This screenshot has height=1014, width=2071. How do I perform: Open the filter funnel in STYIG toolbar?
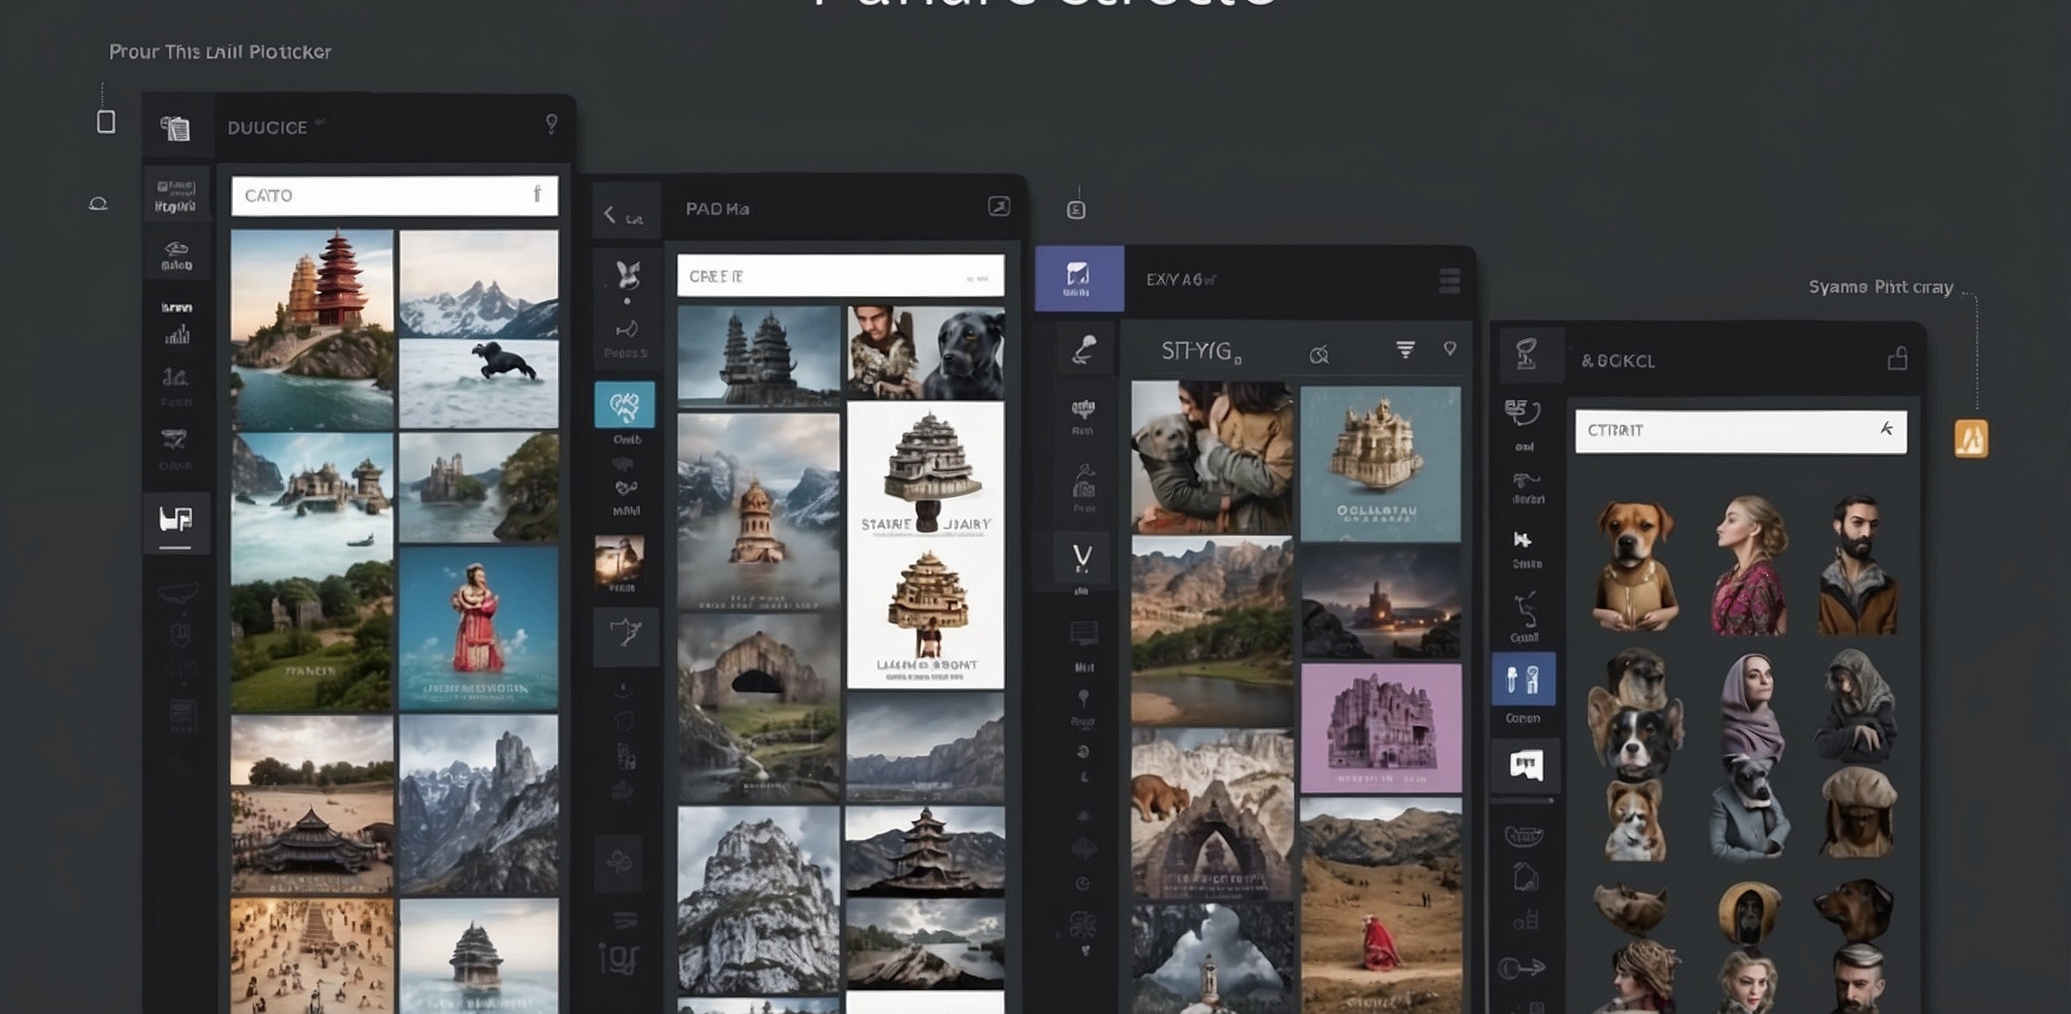click(x=1405, y=349)
